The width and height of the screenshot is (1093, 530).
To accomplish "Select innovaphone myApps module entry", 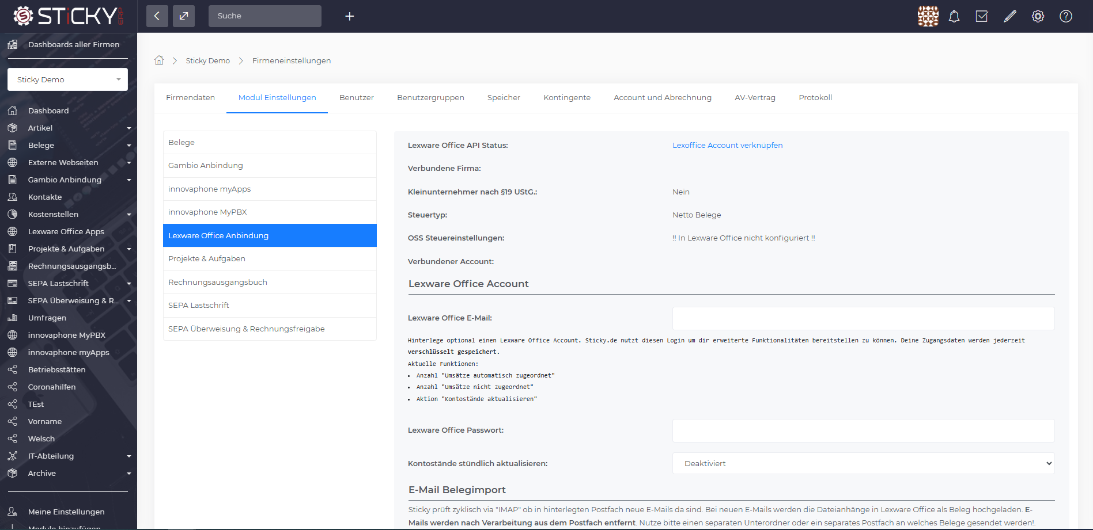I will click(x=270, y=189).
